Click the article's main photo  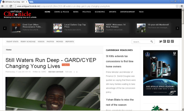[x=53, y=94]
